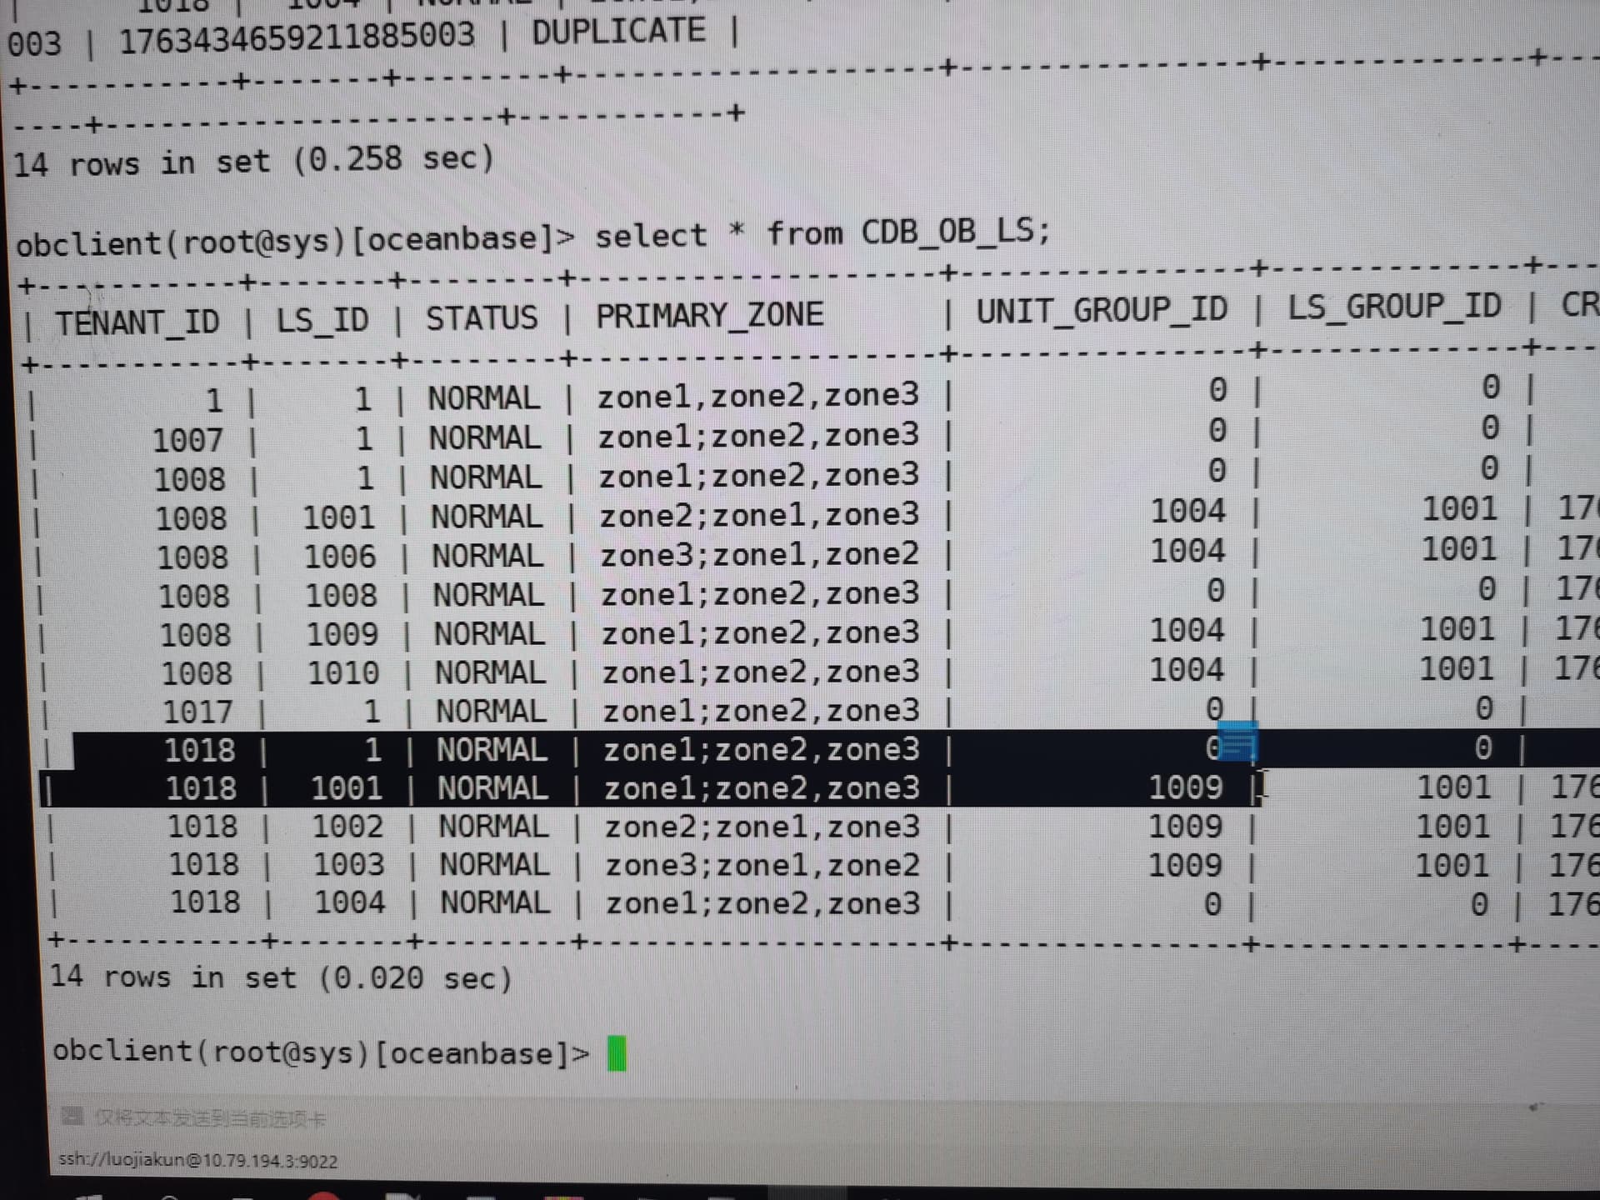Click the '14 rows in set (0.258 sec)' line

(x=253, y=160)
